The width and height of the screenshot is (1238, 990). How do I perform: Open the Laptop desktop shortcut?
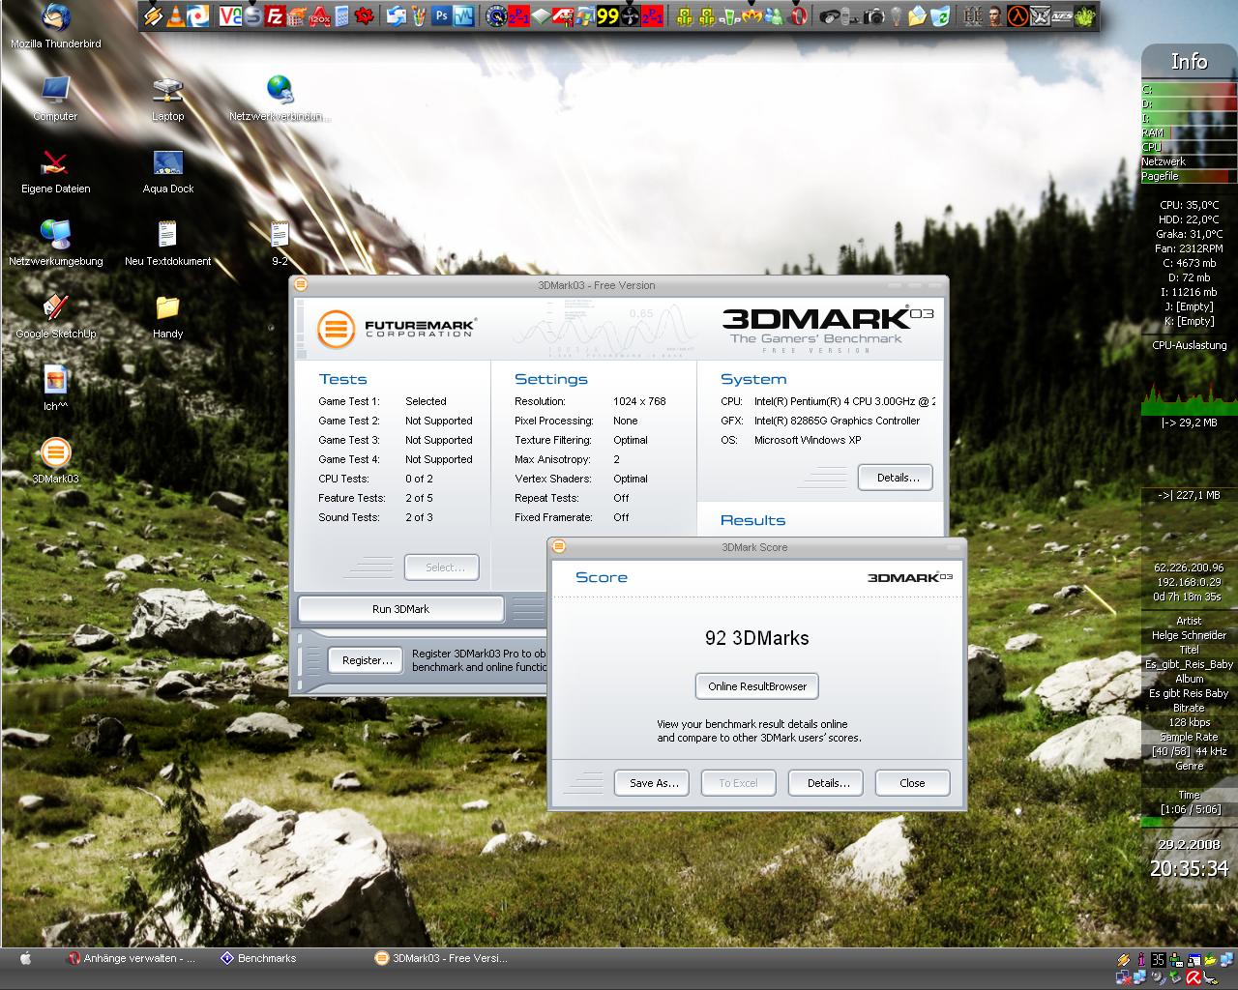coord(167,99)
